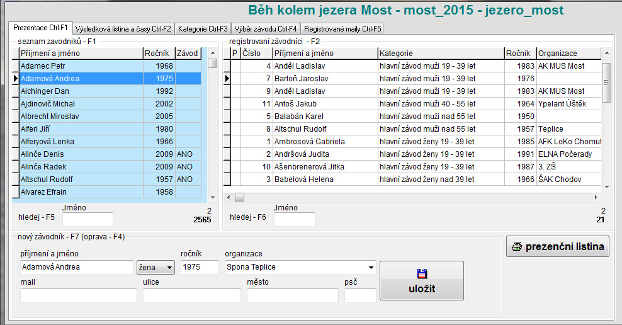The image size is (622, 325).
Task: Click the printer icon on prezenční listina
Action: coord(516,246)
